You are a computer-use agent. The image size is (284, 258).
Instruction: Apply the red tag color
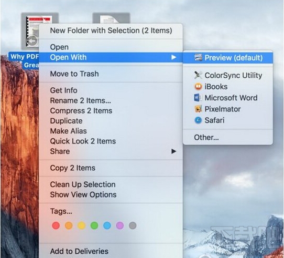coord(56,225)
